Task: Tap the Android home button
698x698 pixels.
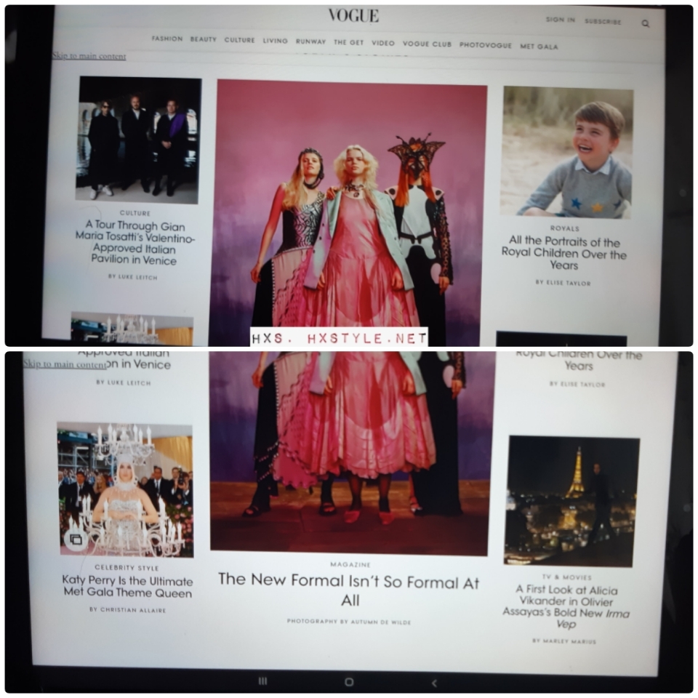Action: (x=349, y=681)
